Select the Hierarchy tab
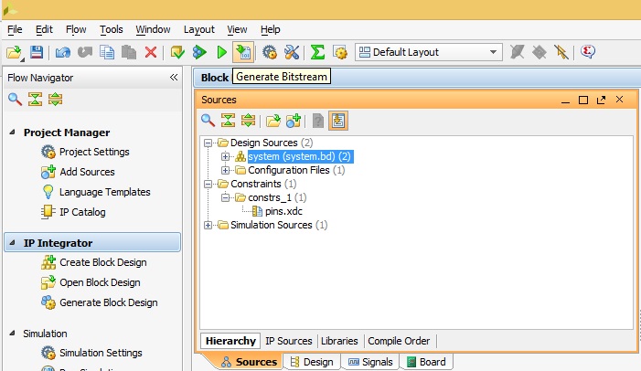641x371 pixels. 230,341
